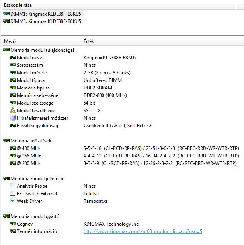Select the DIMM3: Kingmax KLDE88F-B8KU5 row
This screenshot has height=245, width=244.
pyautogui.click(x=46, y=21)
